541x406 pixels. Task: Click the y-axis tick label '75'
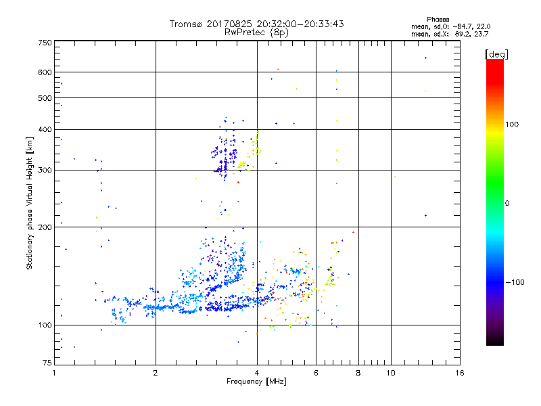47,363
